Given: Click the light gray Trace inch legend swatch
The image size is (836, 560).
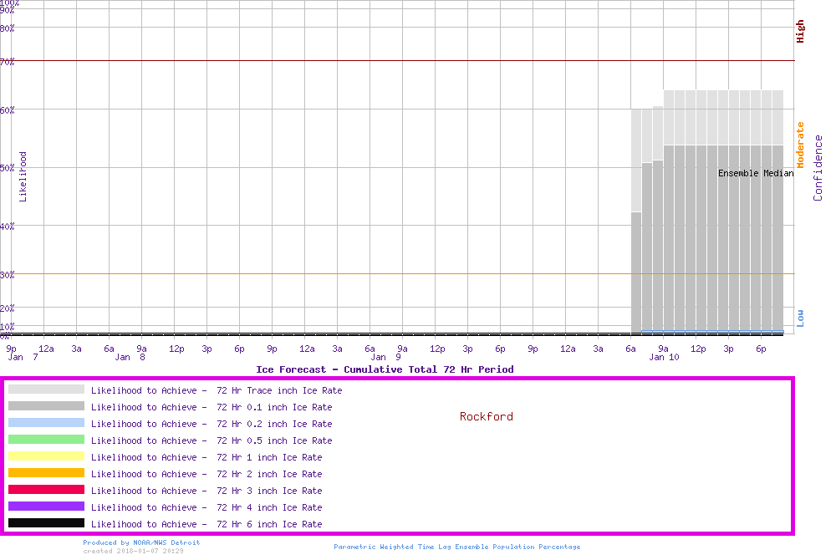Looking at the screenshot, I should 46,389.
